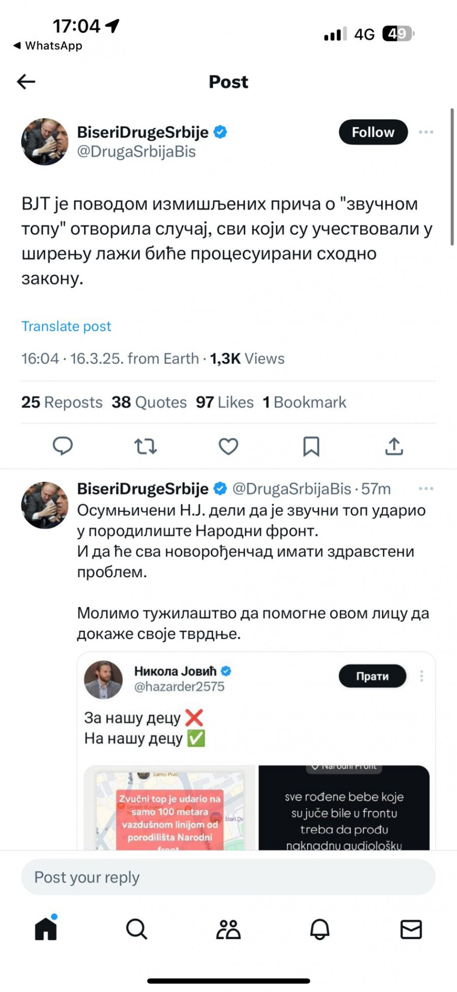457x992 pixels.
Task: Return to WhatsApp via status bar
Action: click(x=48, y=46)
